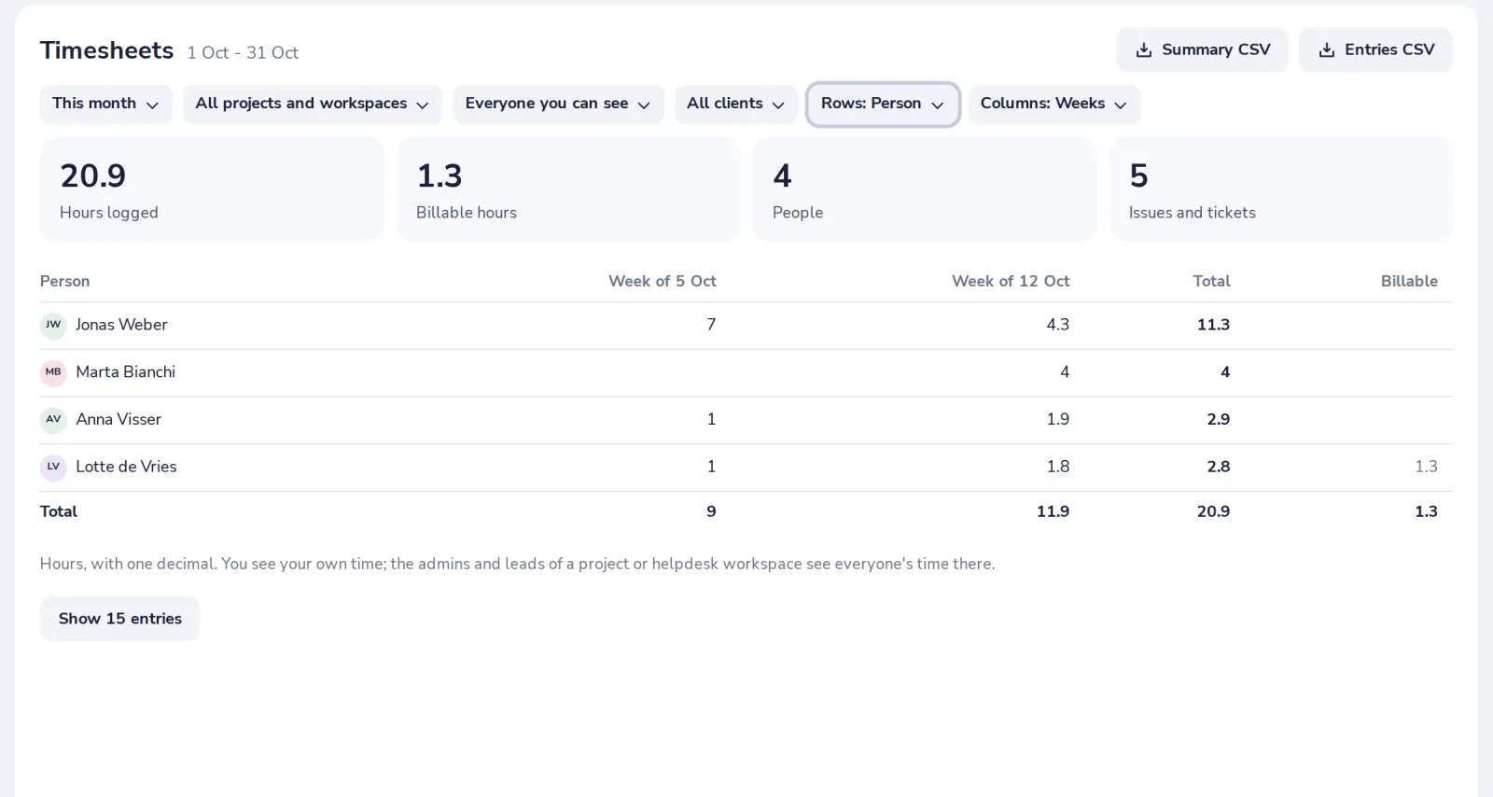Select the 4 People card
1493x797 pixels.
coord(925,189)
